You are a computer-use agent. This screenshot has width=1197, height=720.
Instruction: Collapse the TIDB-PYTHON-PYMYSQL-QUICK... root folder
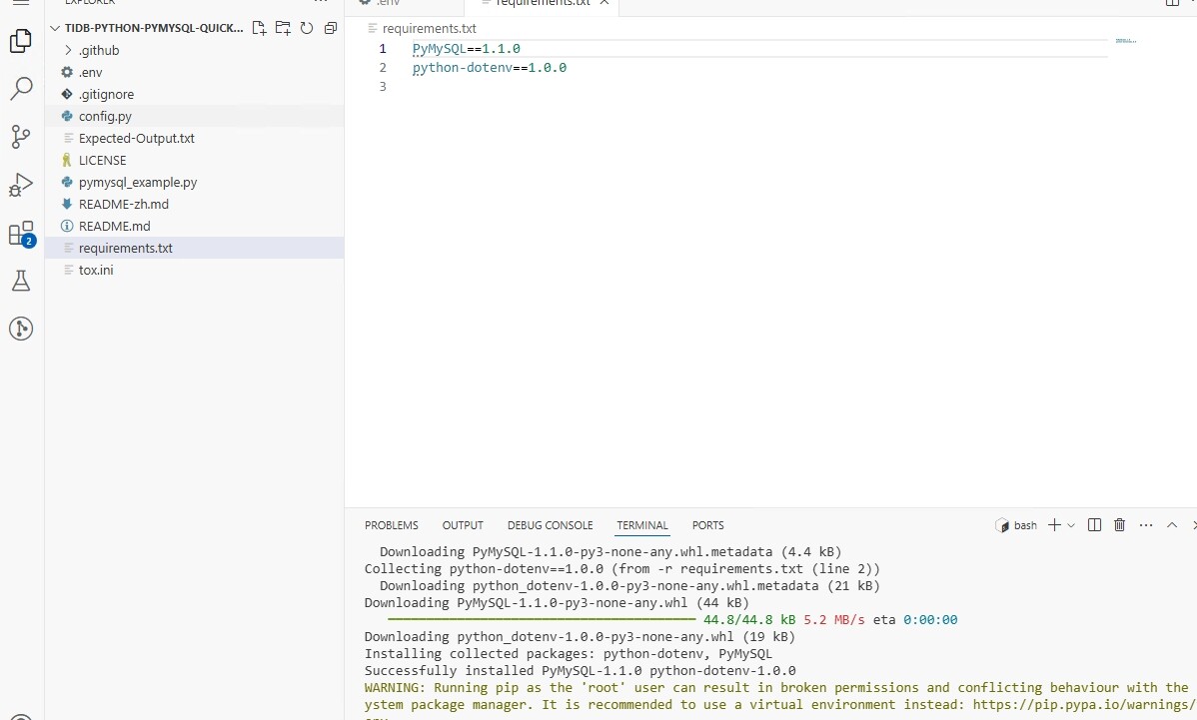pyautogui.click(x=55, y=28)
